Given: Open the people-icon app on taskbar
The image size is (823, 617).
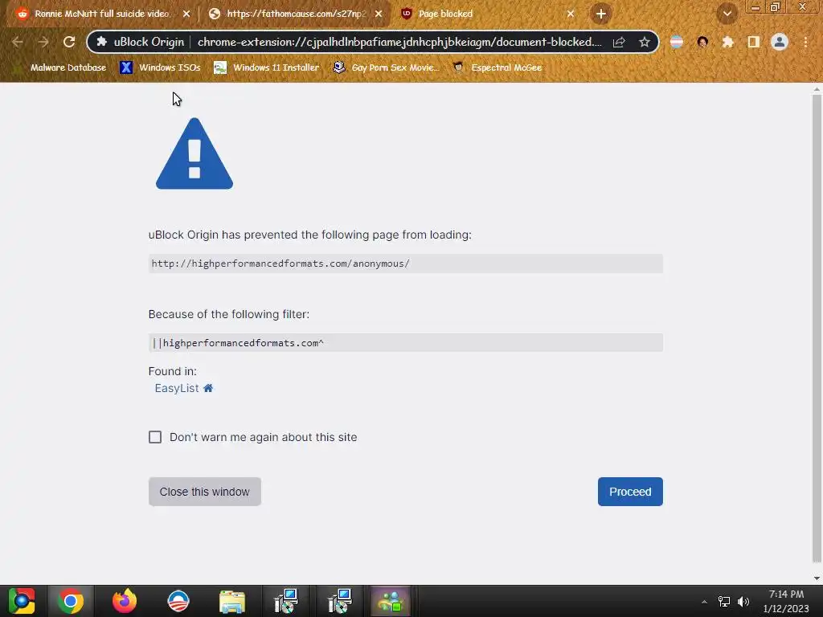Looking at the screenshot, I should tap(391, 601).
